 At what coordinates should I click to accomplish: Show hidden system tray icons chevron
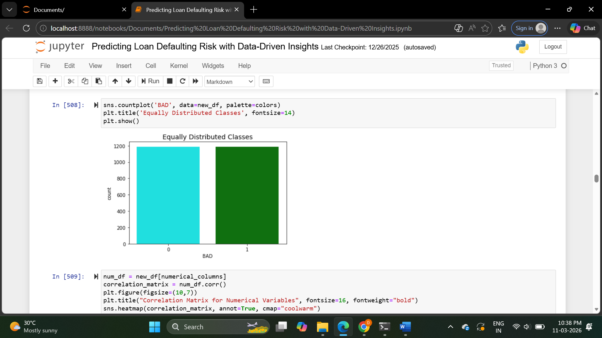[450, 327]
